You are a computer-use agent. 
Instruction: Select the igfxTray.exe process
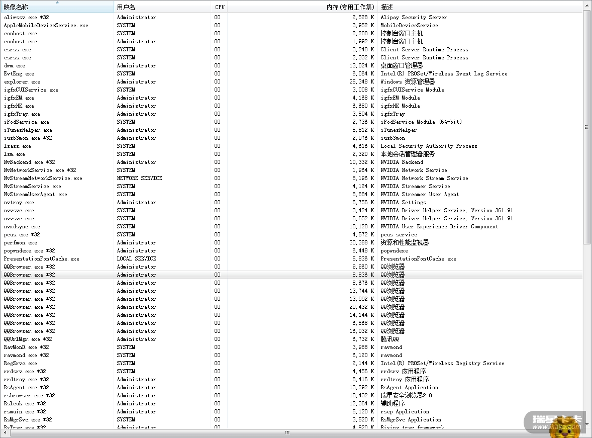point(291,114)
